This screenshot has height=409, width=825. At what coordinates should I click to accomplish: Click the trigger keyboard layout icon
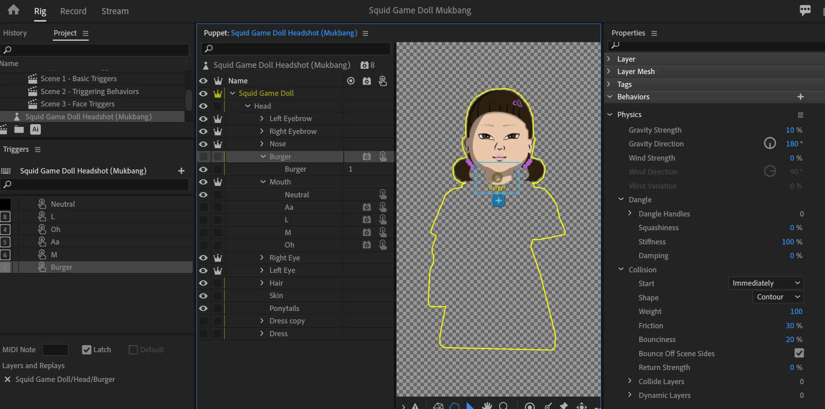click(6, 171)
